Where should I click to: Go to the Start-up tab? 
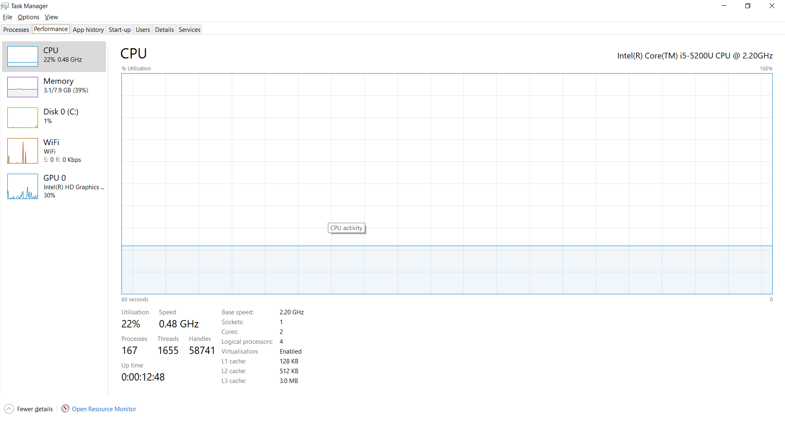click(x=119, y=30)
